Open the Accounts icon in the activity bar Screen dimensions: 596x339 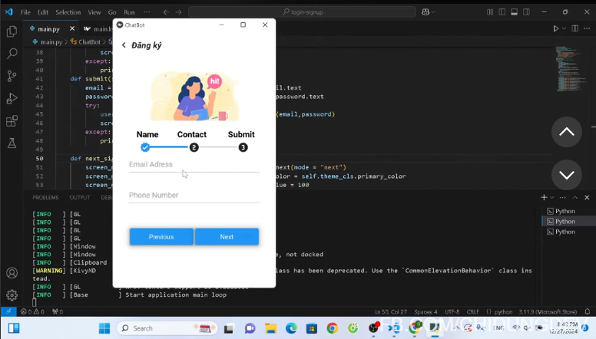(x=12, y=273)
